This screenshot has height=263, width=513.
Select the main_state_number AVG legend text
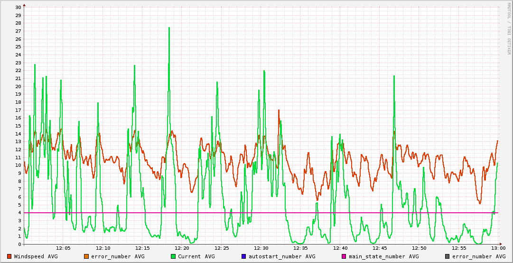(x=383, y=256)
